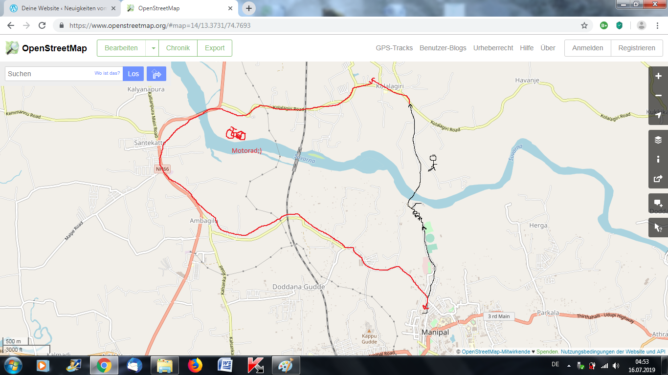Focus the Suchen search field
Viewport: 668px width, 375px height.
(49, 74)
